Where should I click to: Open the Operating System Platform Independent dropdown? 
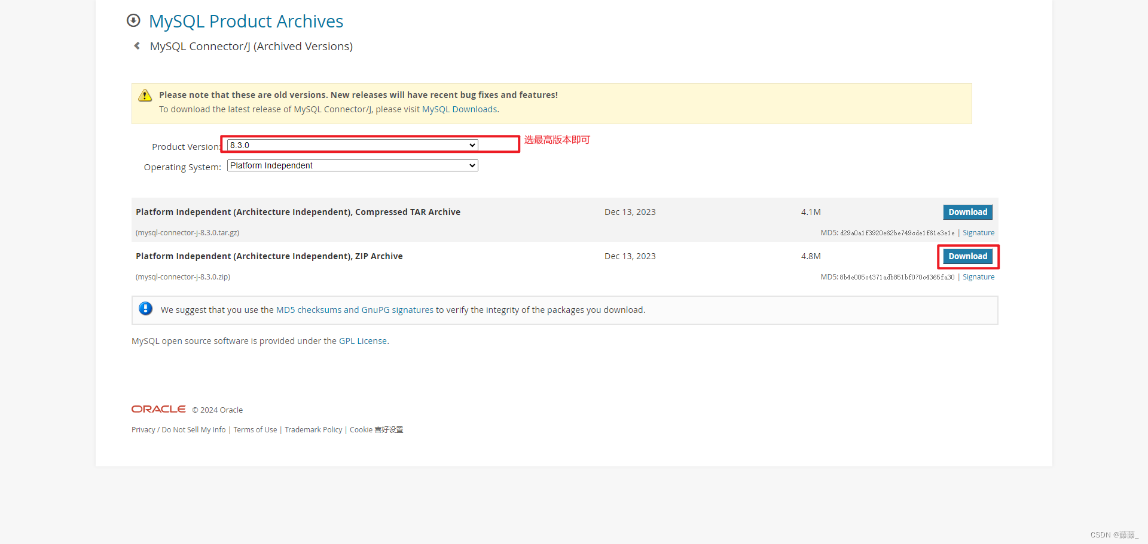[352, 165]
